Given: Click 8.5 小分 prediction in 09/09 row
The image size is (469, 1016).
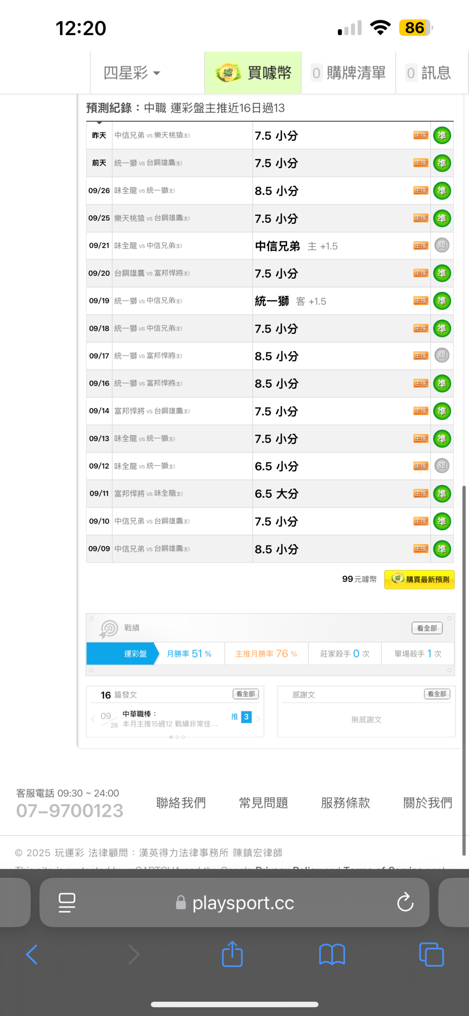Looking at the screenshot, I should pos(277,549).
